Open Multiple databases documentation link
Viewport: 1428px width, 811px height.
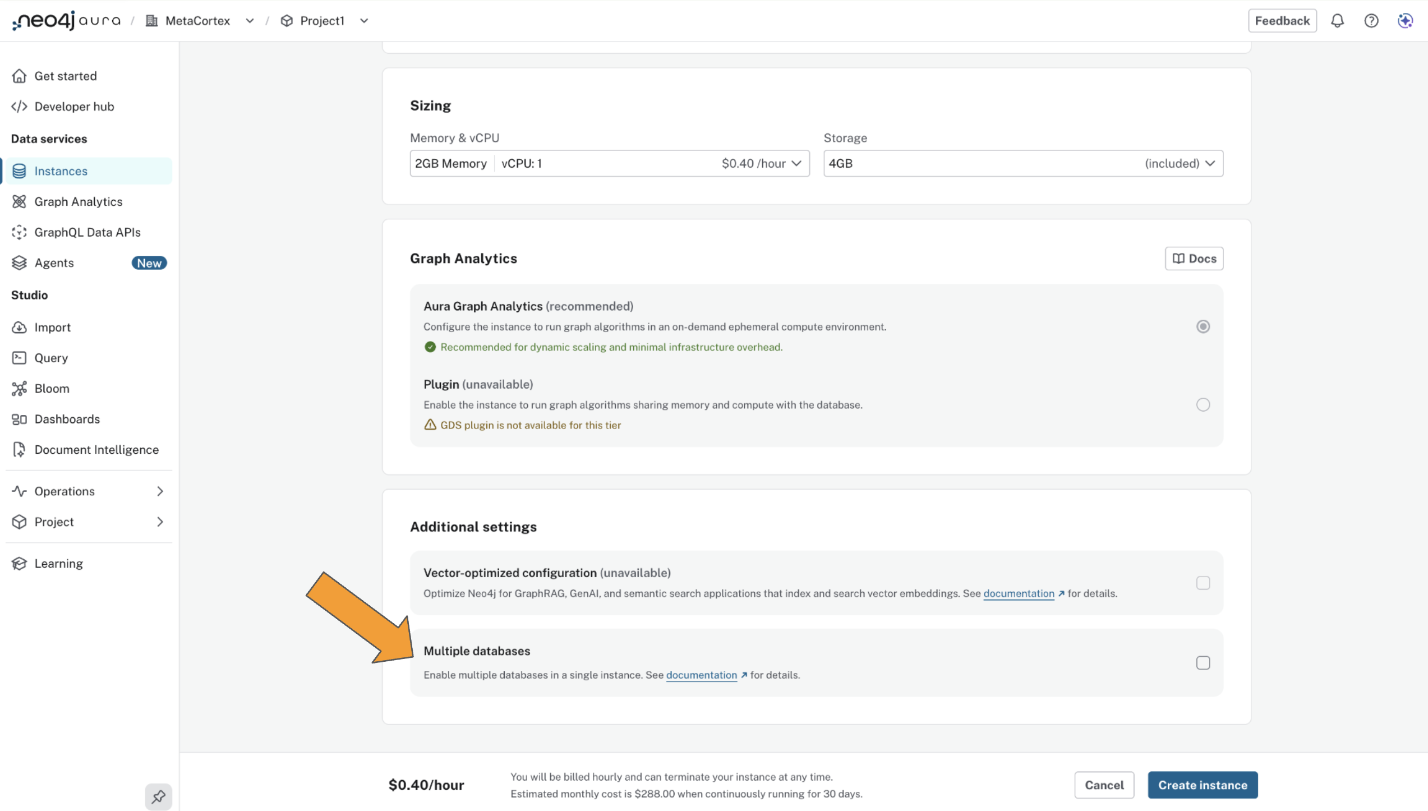coord(701,675)
